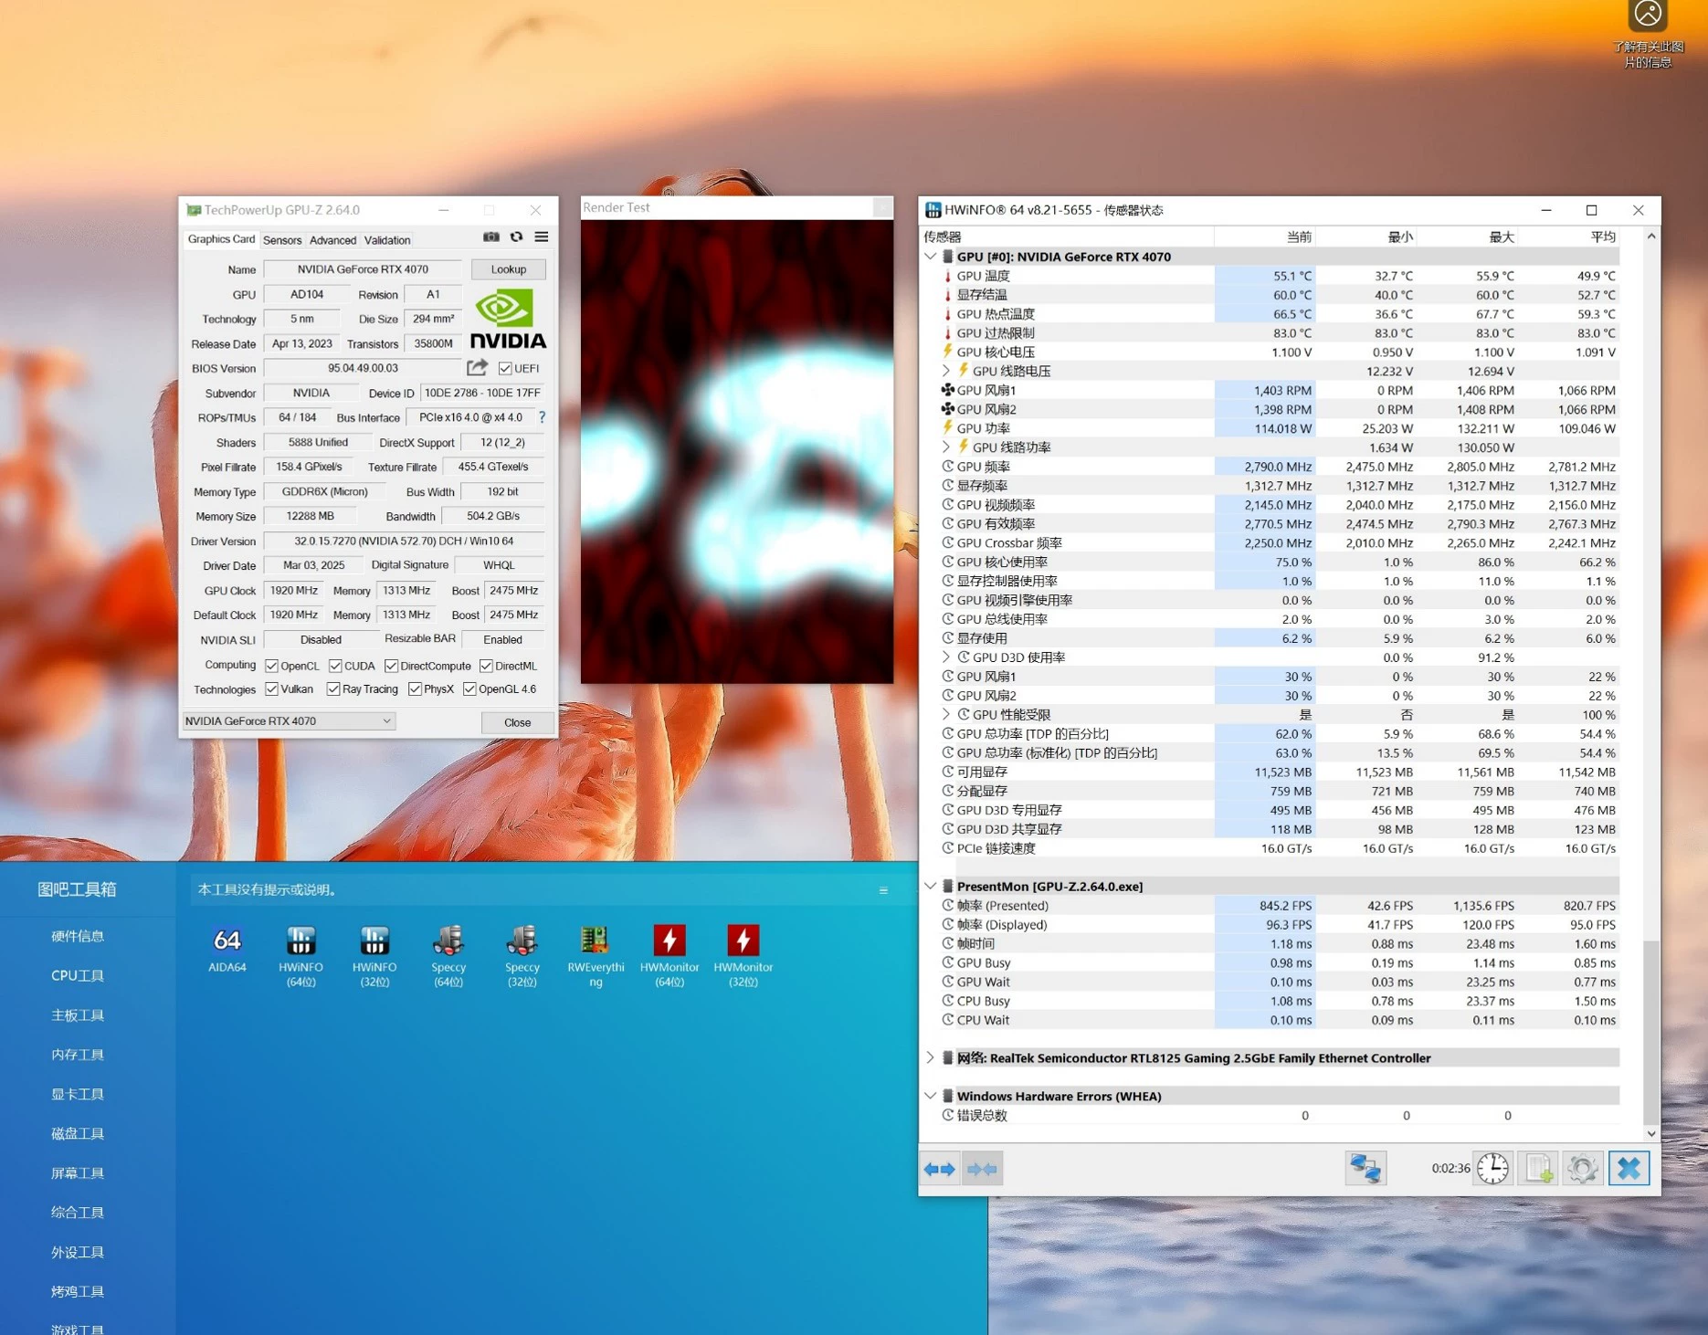Viewport: 1708px width, 1335px height.
Task: Expand the GPU 线路功率 row
Action: 946,447
